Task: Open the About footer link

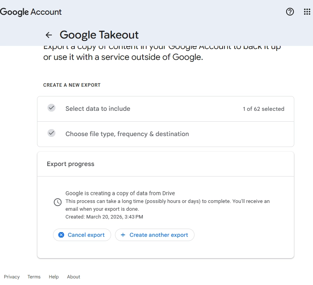Action: (73, 277)
